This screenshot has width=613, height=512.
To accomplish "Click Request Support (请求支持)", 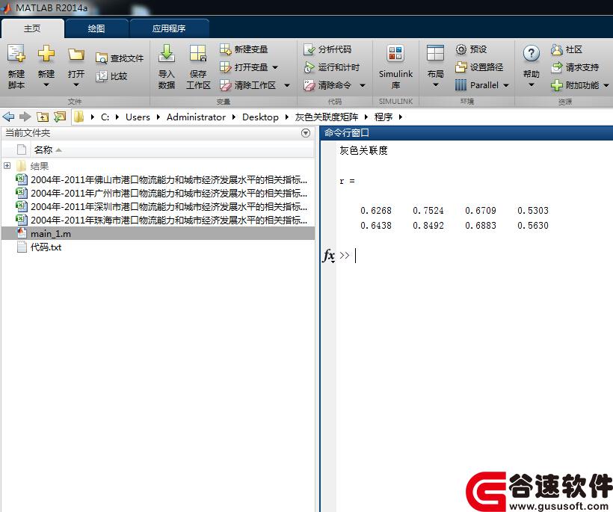I will tap(575, 67).
